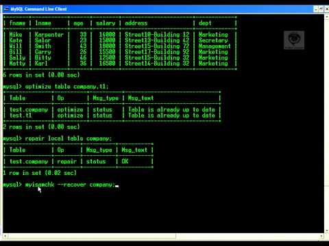329x246 pixels.
Task: Click '2 rows in set' message
Action: tap(41, 127)
